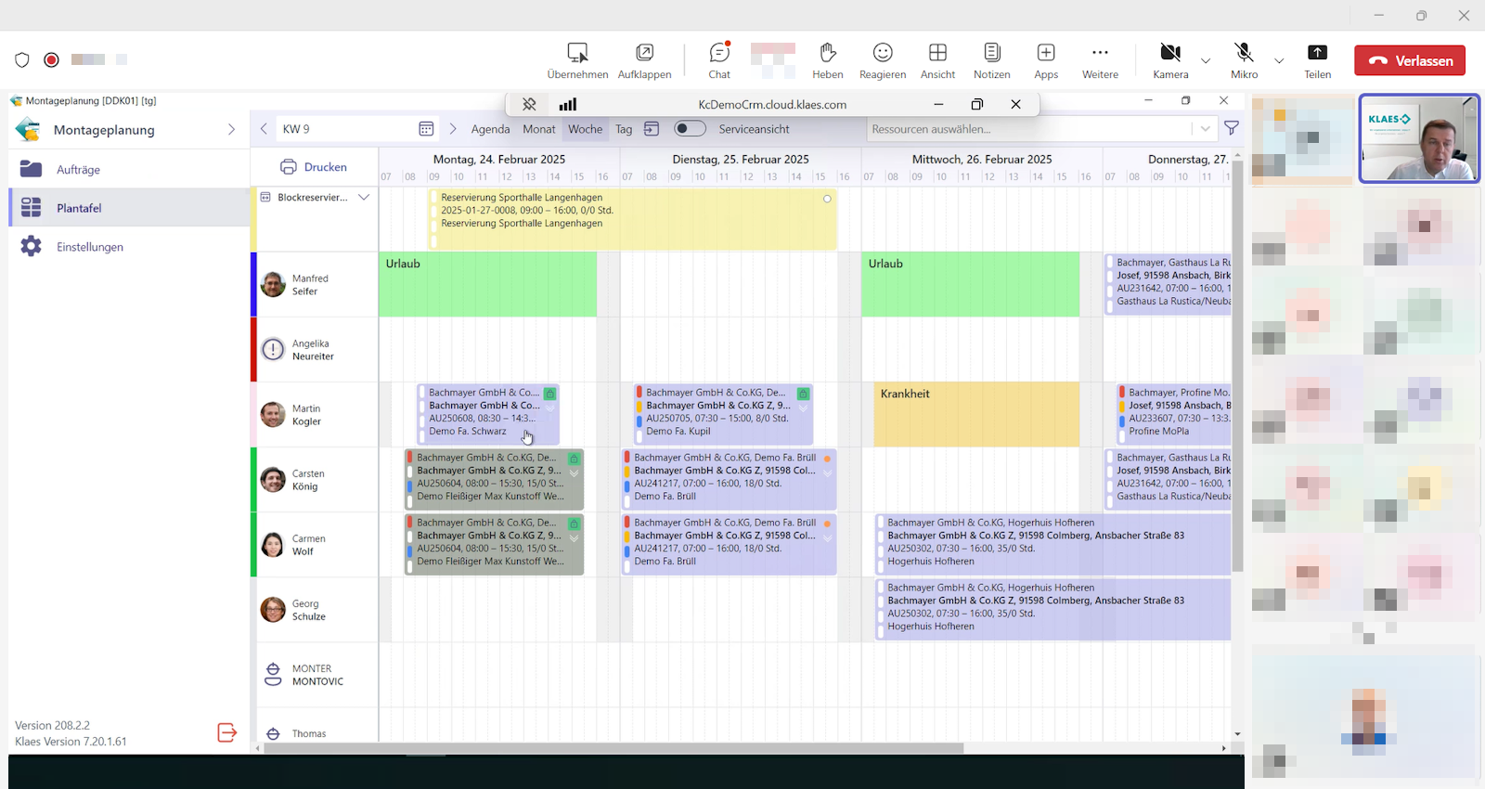The width and height of the screenshot is (1485, 789).
Task: Open the calendar date picker icon
Action: (x=426, y=129)
